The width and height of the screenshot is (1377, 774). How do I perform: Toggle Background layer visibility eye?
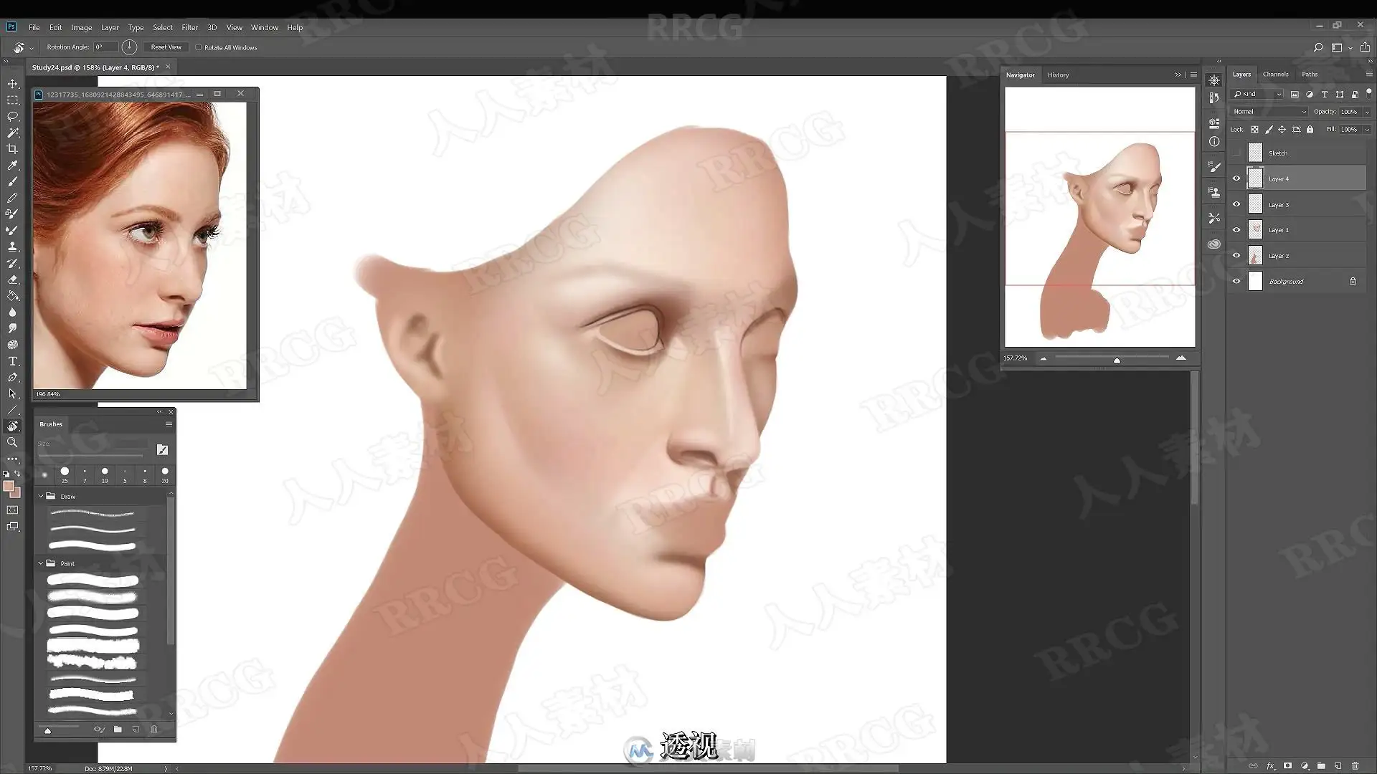1236,281
